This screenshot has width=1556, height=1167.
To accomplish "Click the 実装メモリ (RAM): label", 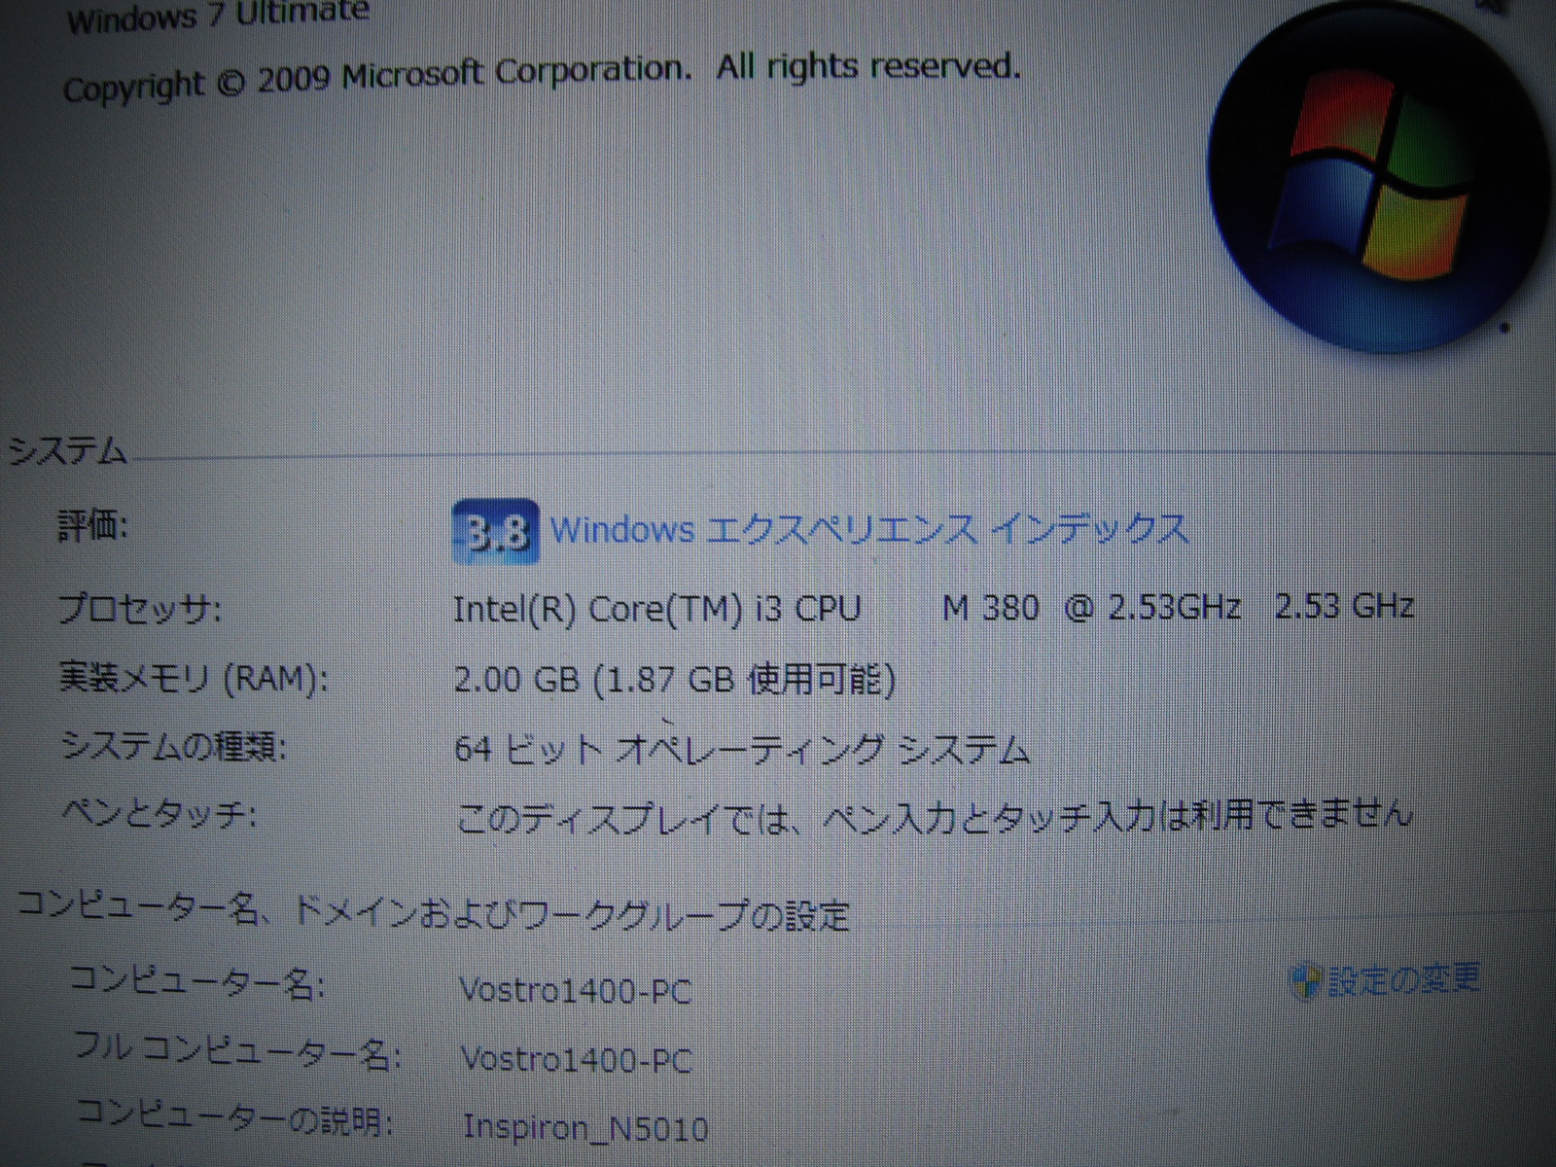I will (193, 678).
